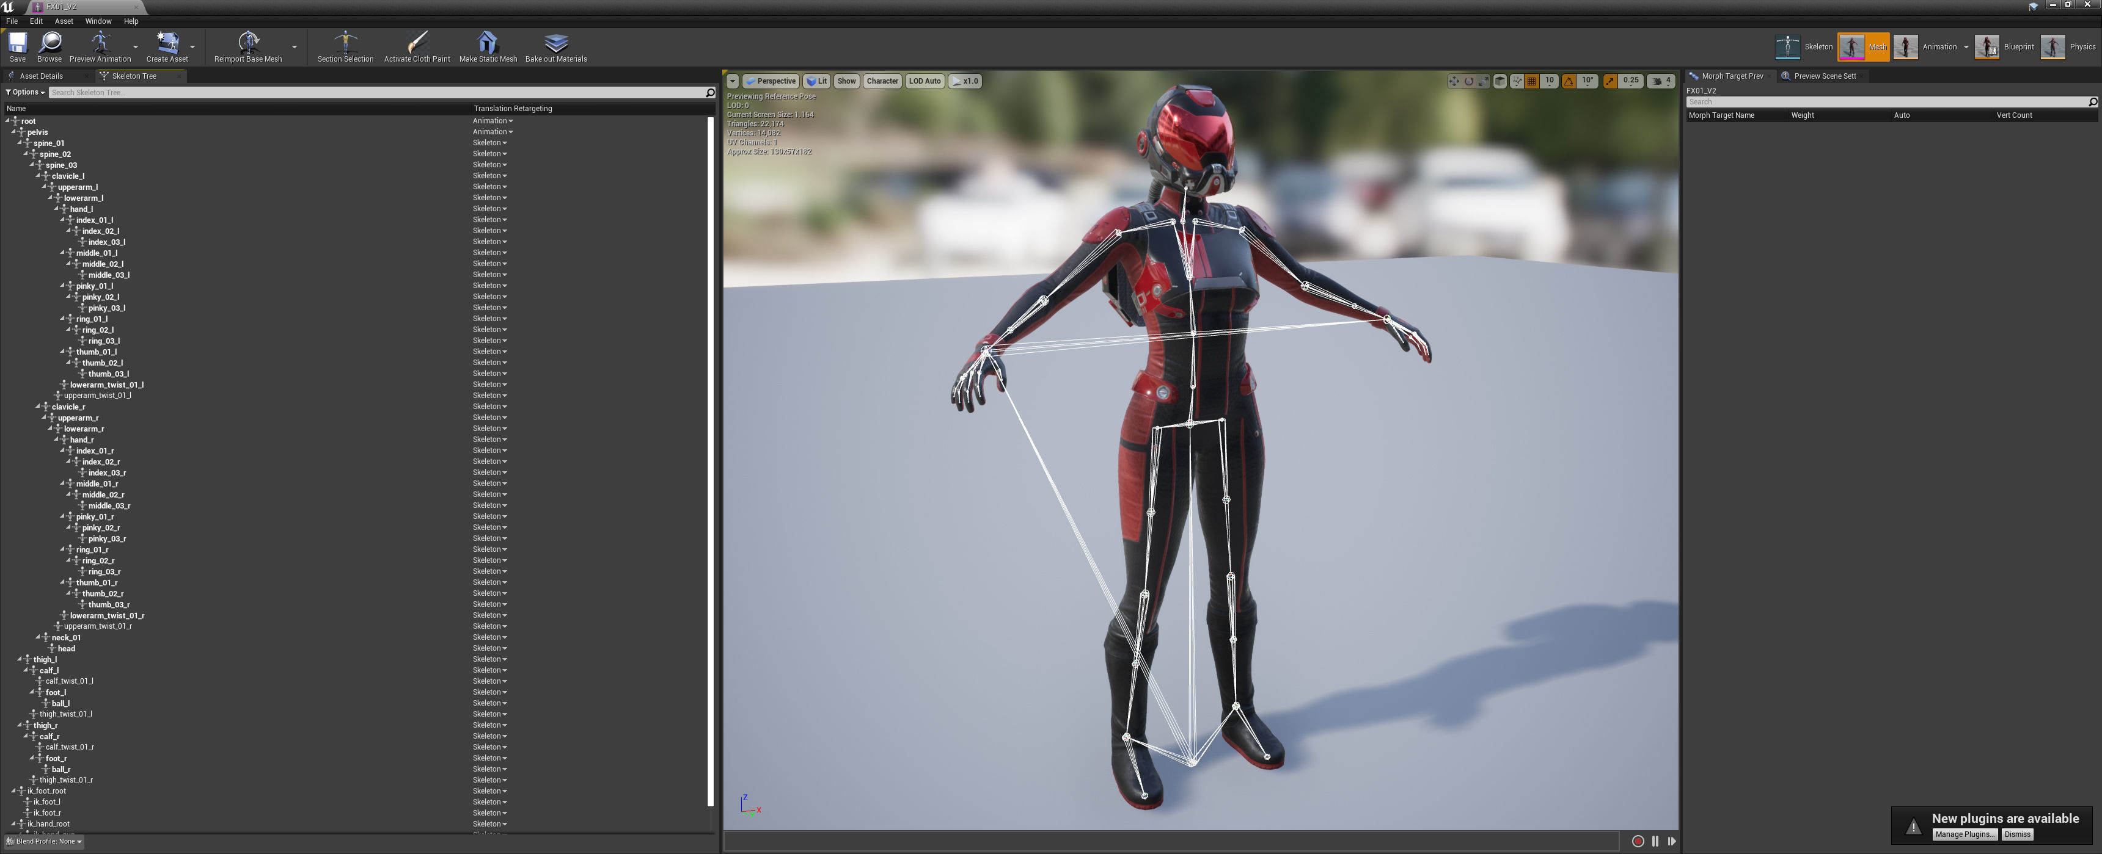
Task: Collapse the spine_01 bone tree node
Action: 20,143
